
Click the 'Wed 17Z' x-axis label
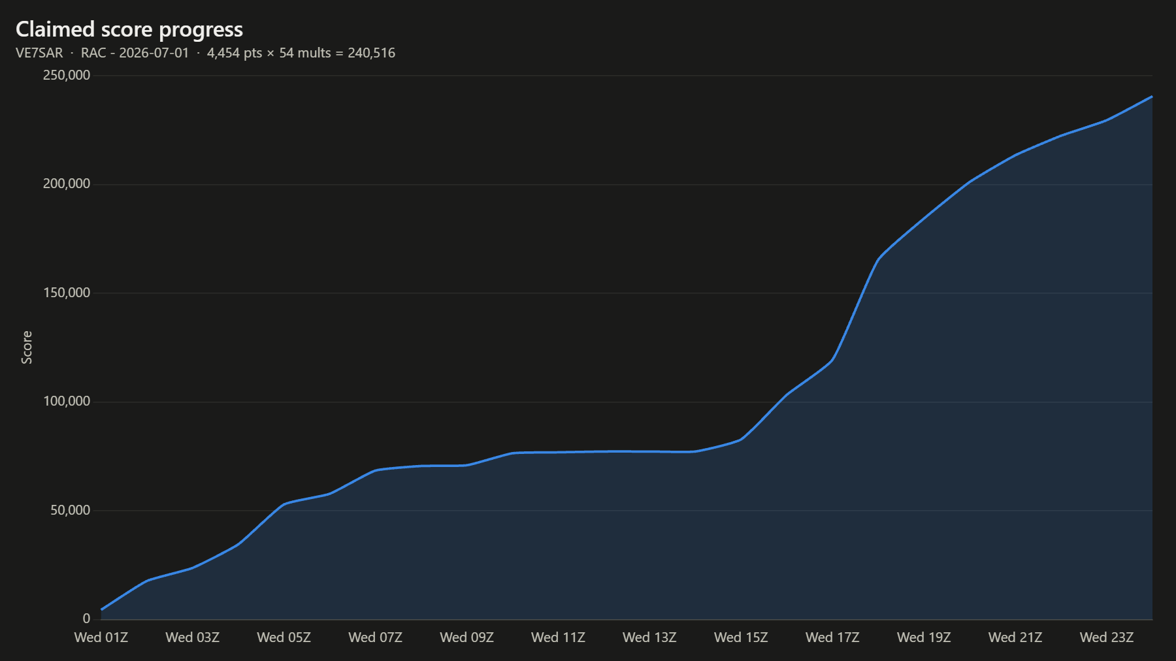(x=832, y=637)
